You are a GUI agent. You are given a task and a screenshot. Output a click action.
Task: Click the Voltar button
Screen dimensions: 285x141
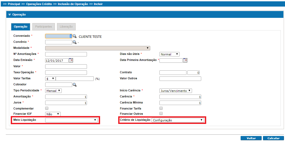point(251,138)
